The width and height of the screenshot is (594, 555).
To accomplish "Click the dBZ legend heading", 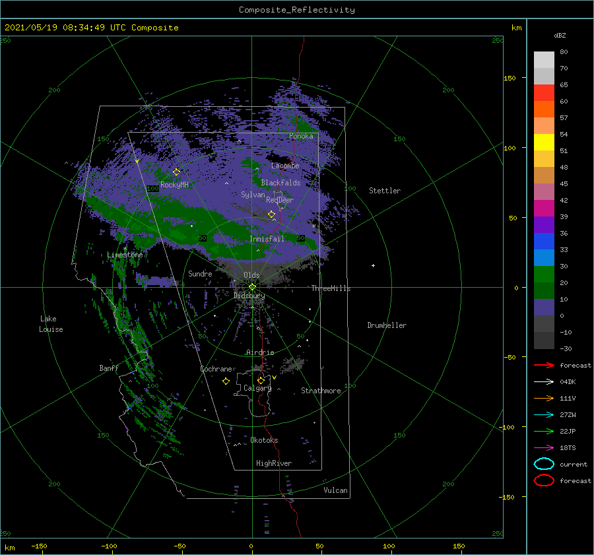I will coord(560,35).
